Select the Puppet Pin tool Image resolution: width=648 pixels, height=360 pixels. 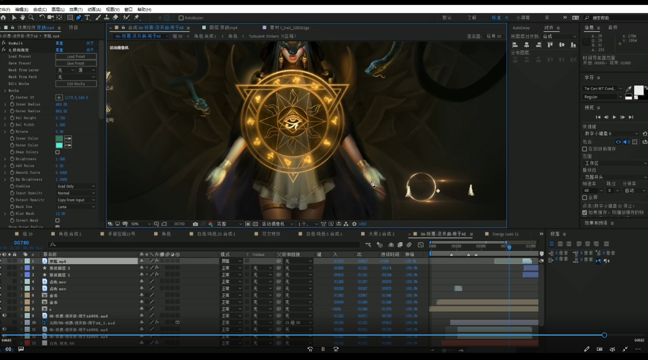137,17
